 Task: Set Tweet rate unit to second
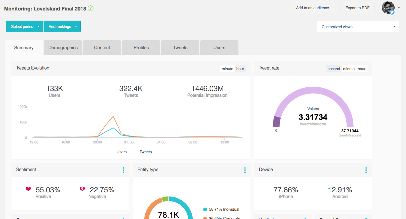click(x=334, y=69)
